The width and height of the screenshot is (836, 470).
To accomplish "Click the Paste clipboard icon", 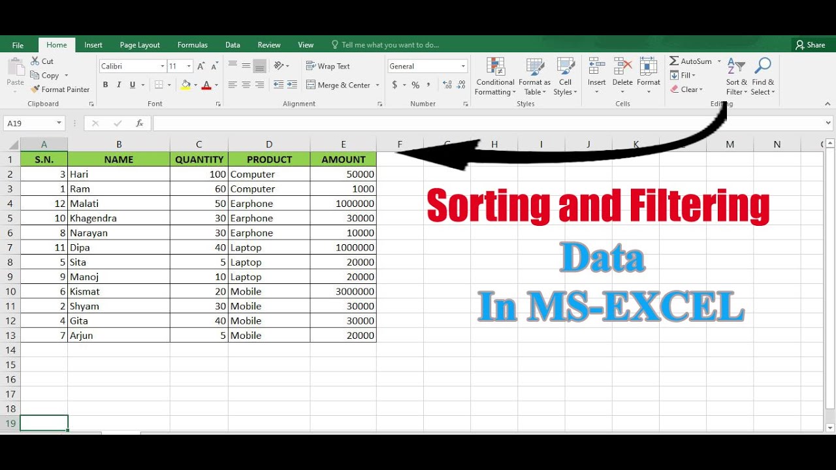I will (15, 67).
